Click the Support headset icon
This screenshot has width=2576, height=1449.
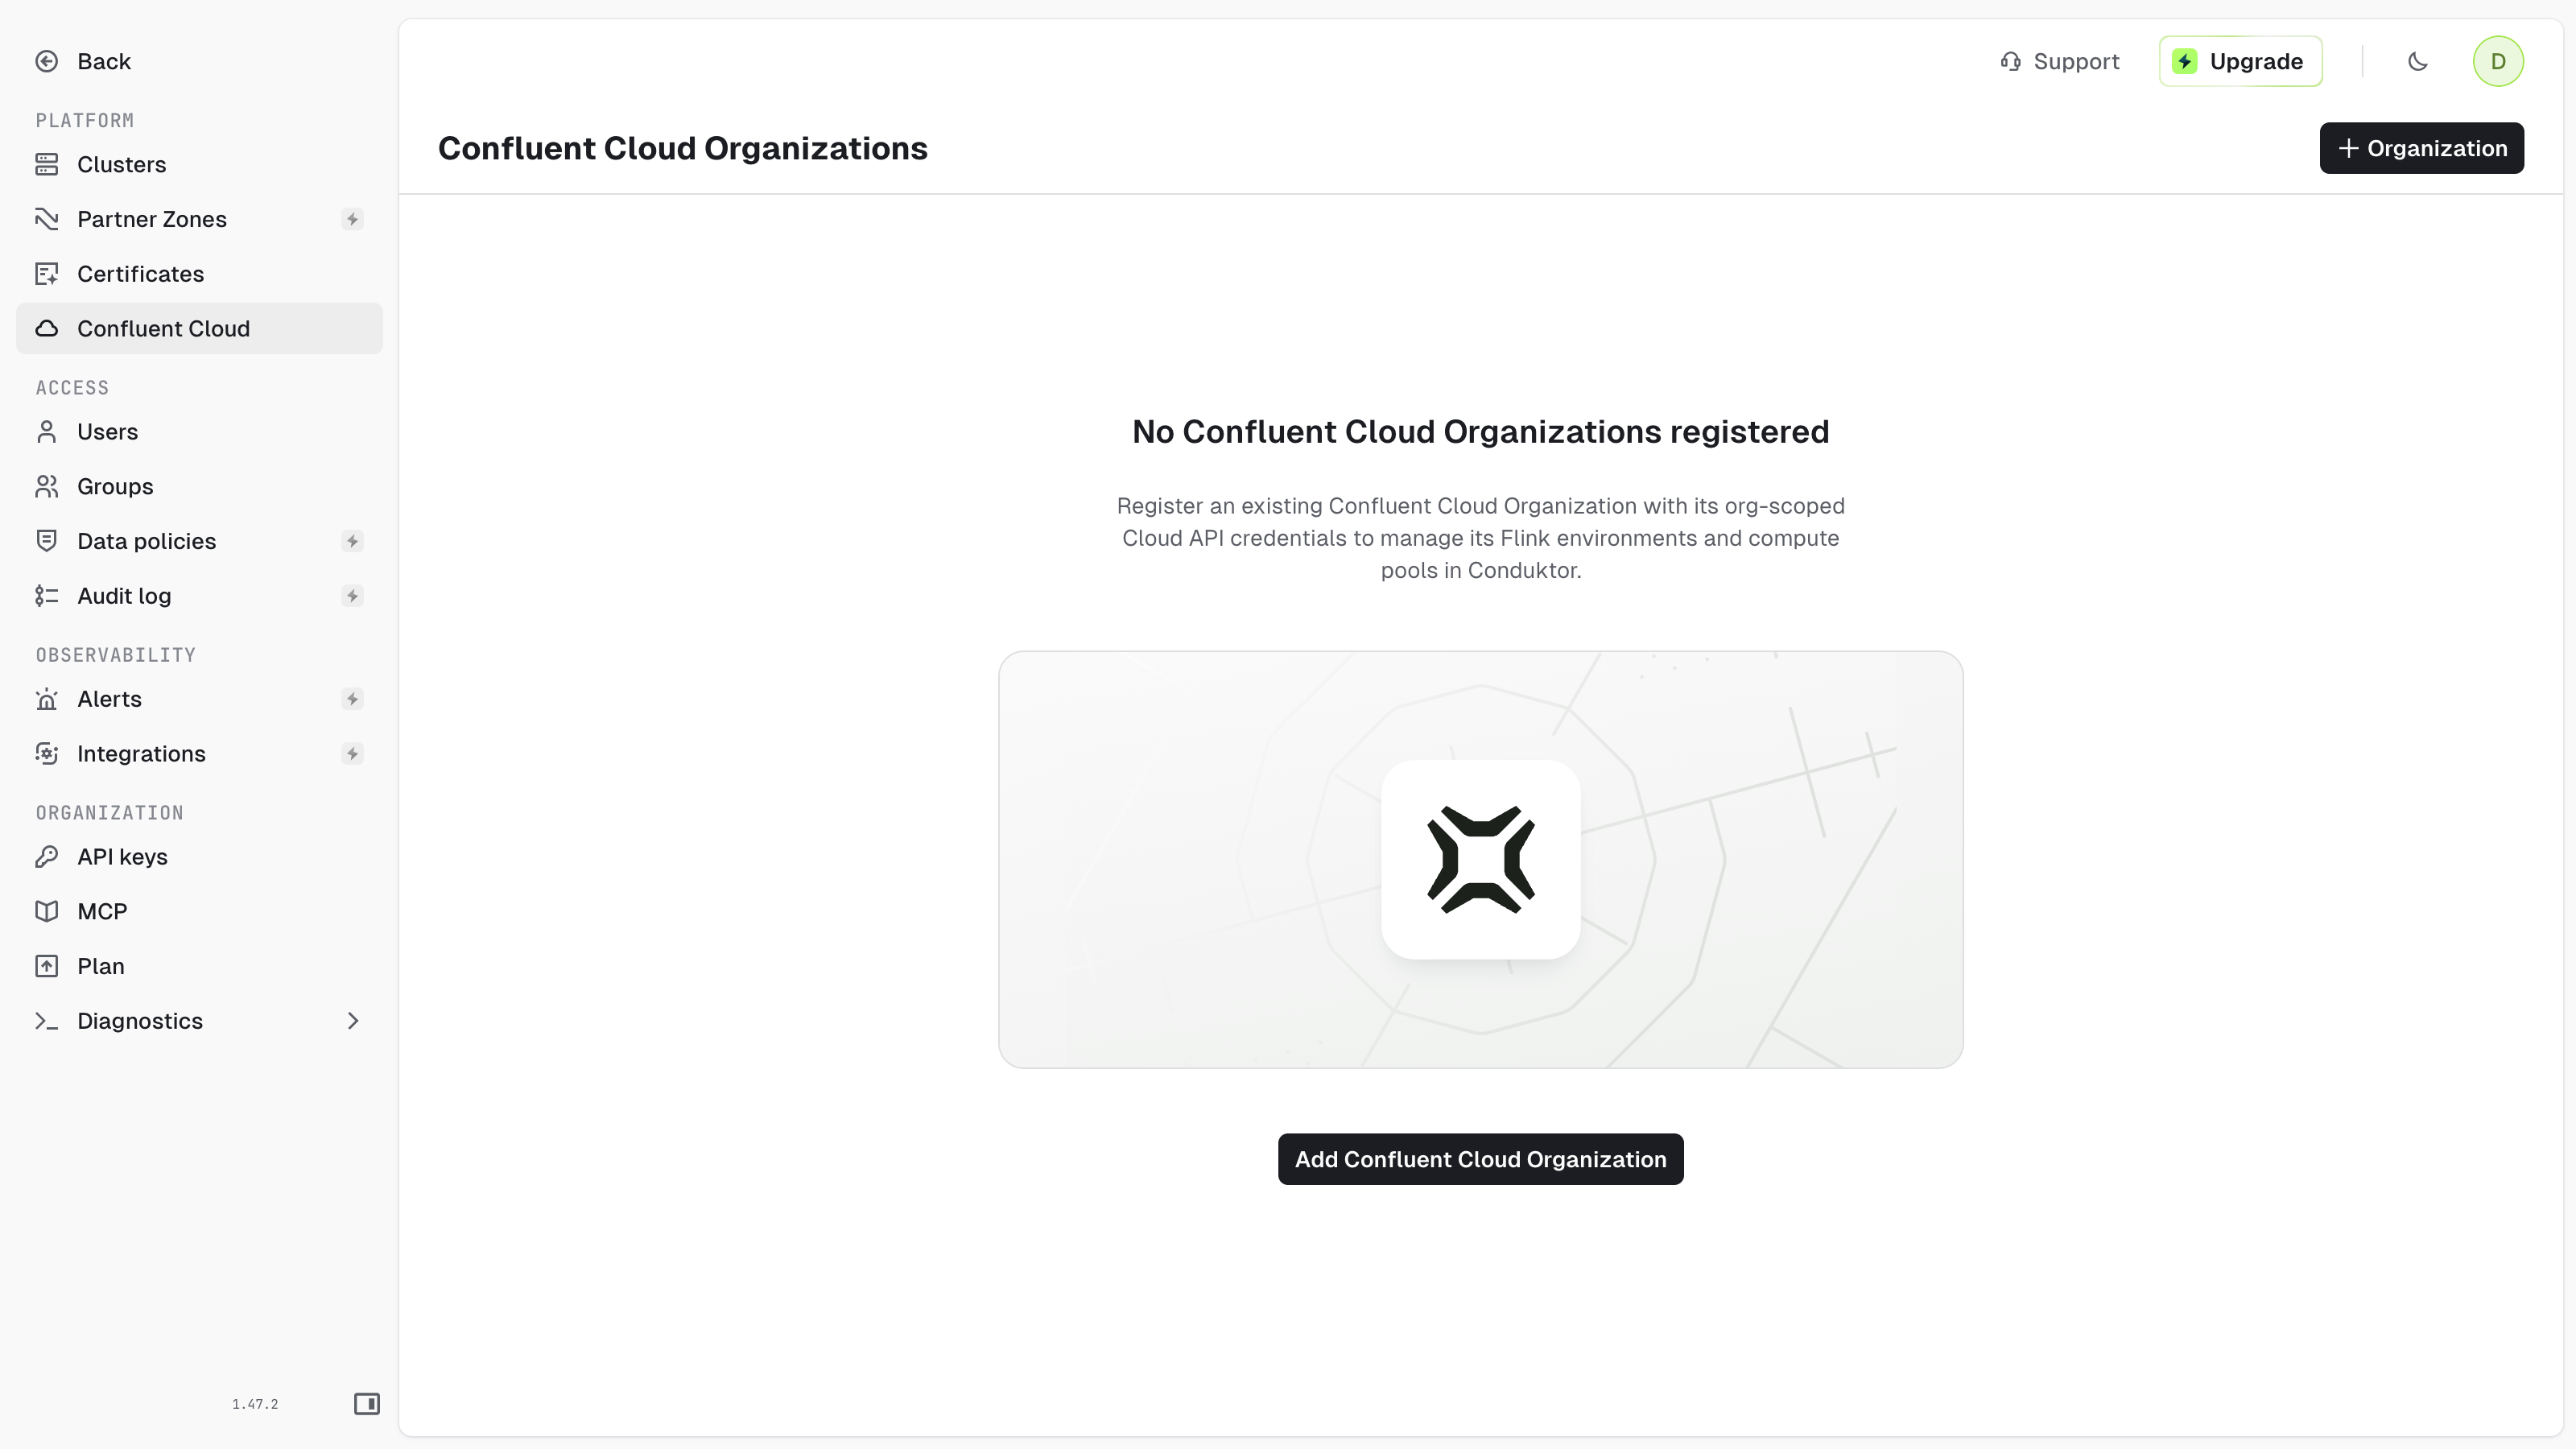(2011, 62)
